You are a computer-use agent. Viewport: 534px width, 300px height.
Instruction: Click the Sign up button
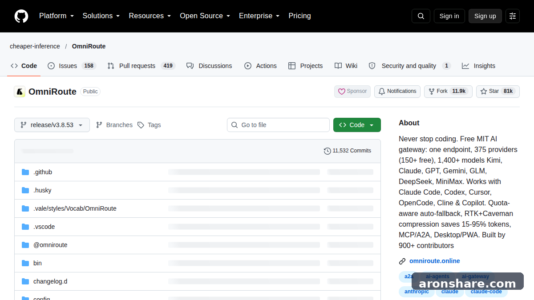[485, 16]
